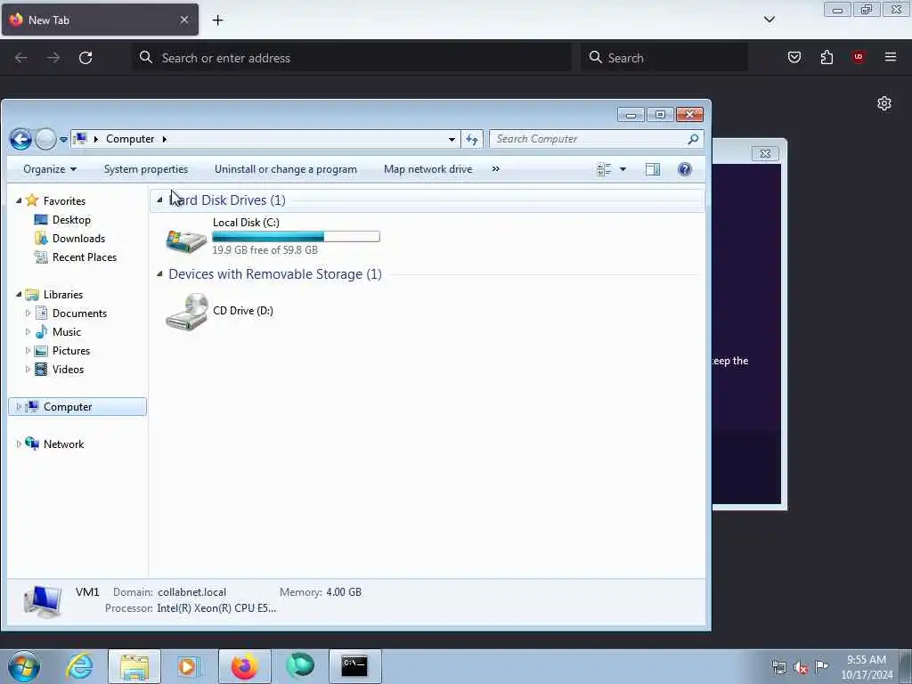The image size is (912, 684).
Task: Click the Windows Explorer taskbar icon
Action: tap(134, 666)
